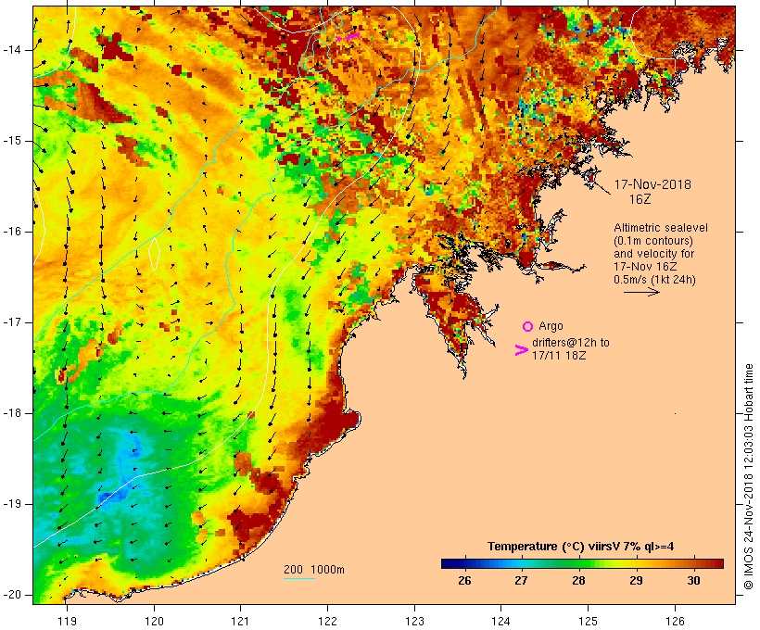
Task: Click the '16Z' time label under date
Action: (x=640, y=200)
